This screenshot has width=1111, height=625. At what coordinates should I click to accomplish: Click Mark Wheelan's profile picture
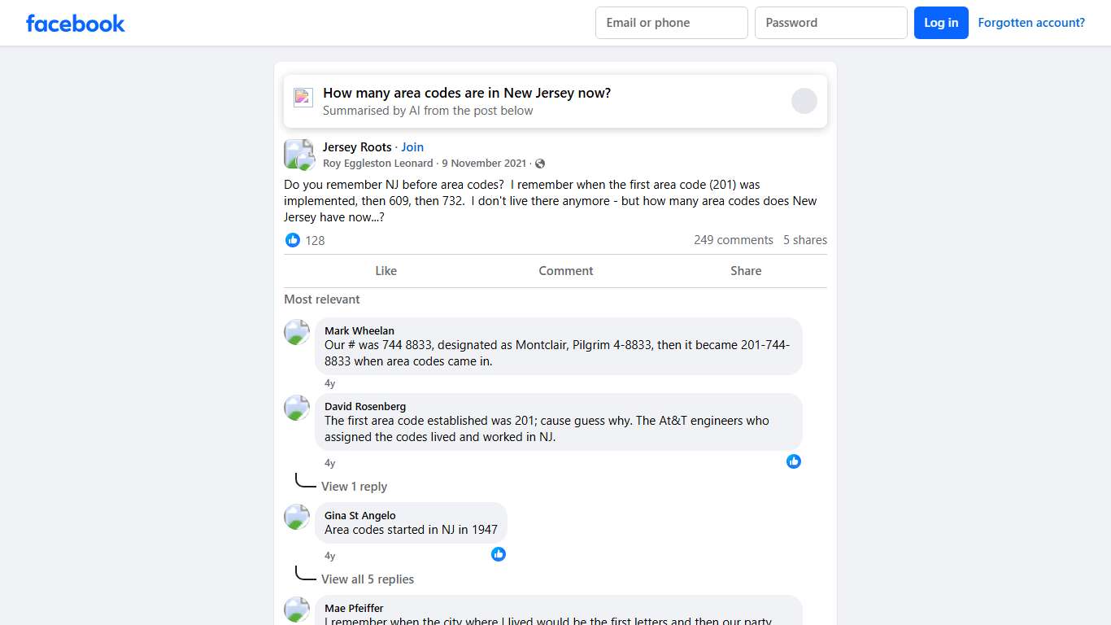[297, 332]
